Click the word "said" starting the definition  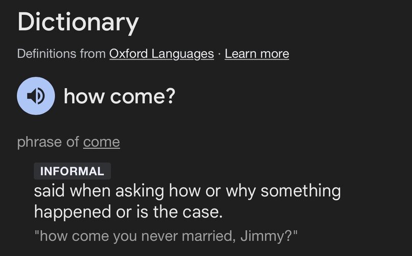pos(50,191)
